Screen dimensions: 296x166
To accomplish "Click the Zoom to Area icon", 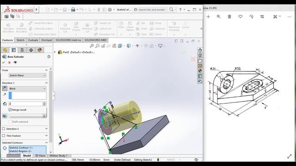I will 98,46.
